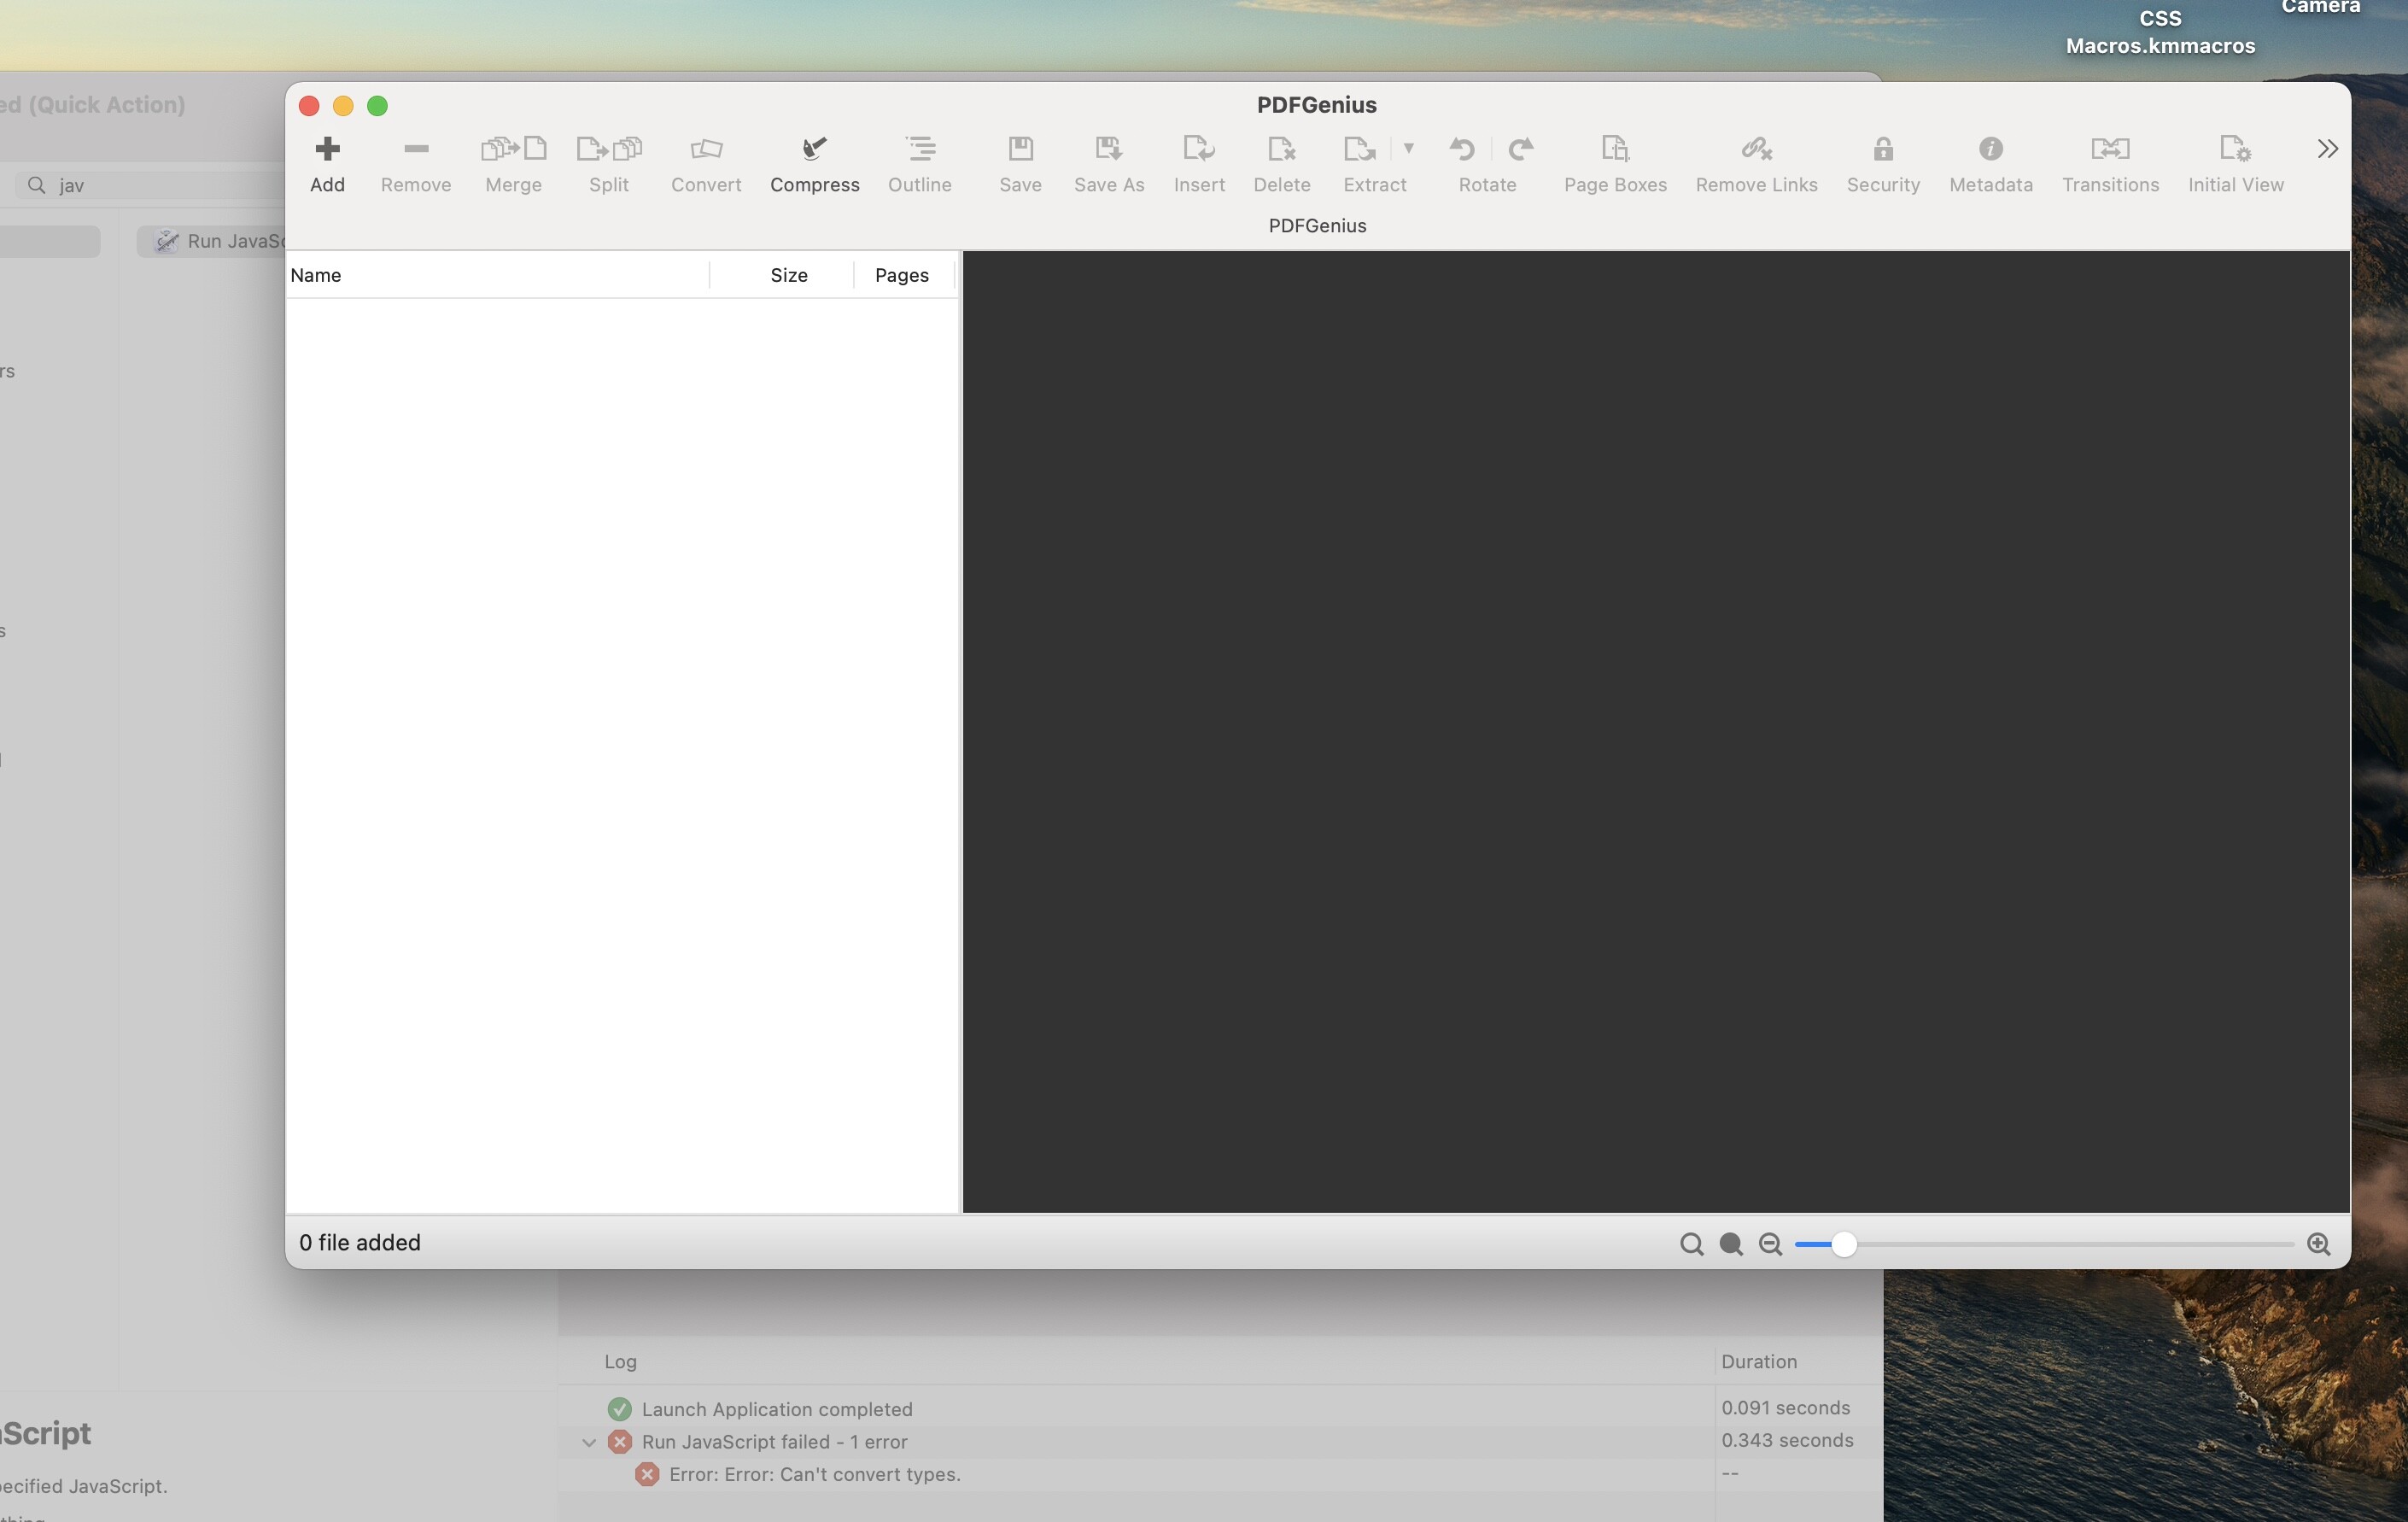Open the Initial View tool

(2235, 150)
